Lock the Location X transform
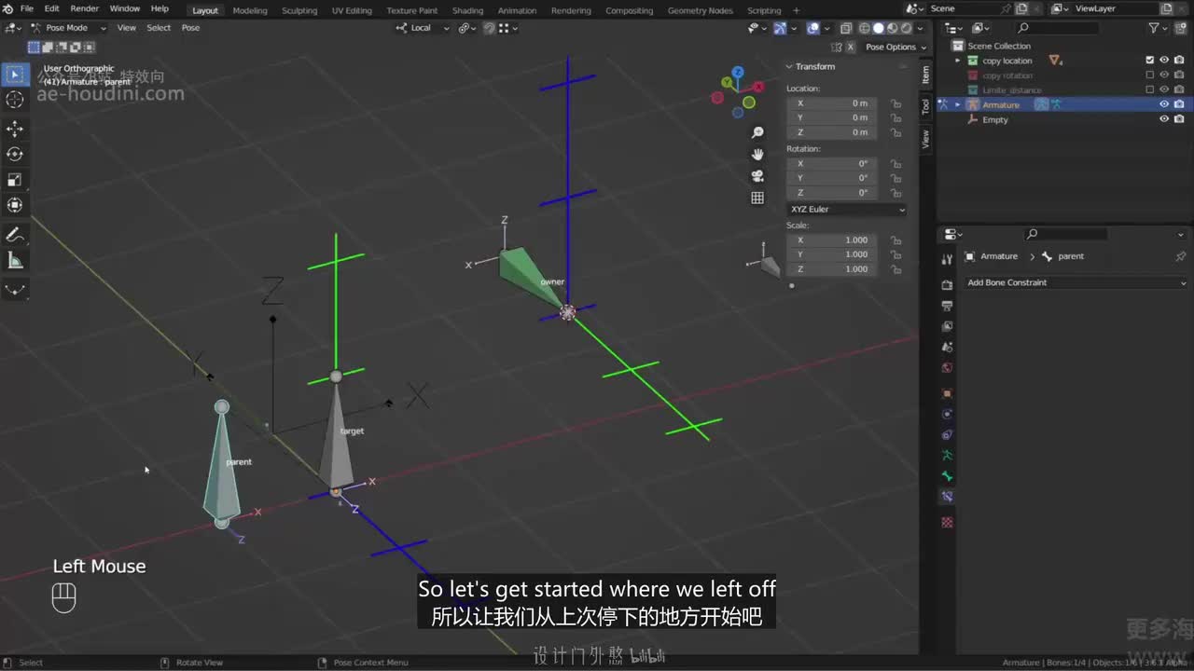Screen dimensions: 1194x671 [895, 103]
